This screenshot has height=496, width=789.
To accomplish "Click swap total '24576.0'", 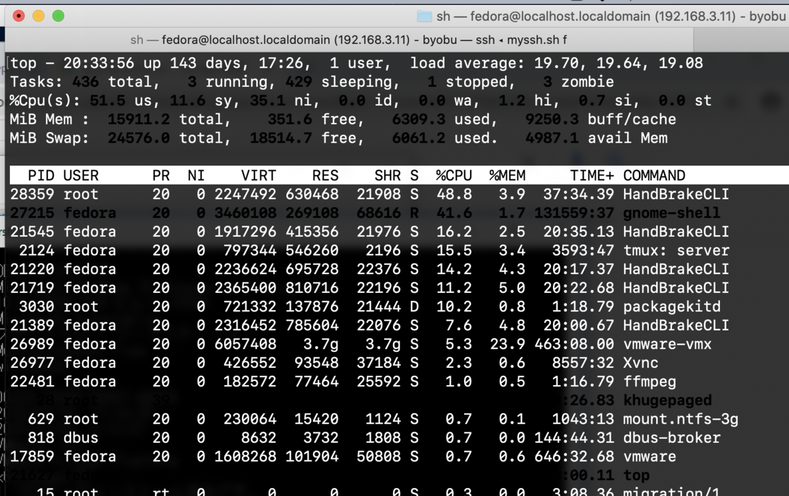I will [139, 138].
